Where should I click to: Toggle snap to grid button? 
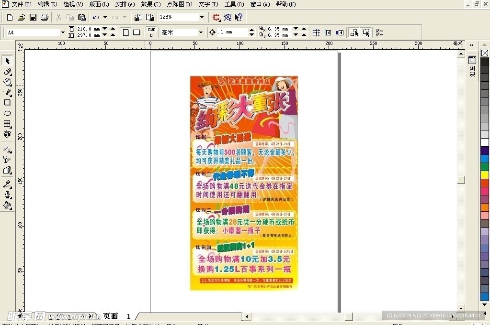(316, 32)
